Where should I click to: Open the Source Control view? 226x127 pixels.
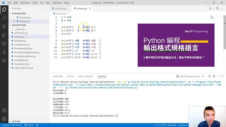(4, 26)
